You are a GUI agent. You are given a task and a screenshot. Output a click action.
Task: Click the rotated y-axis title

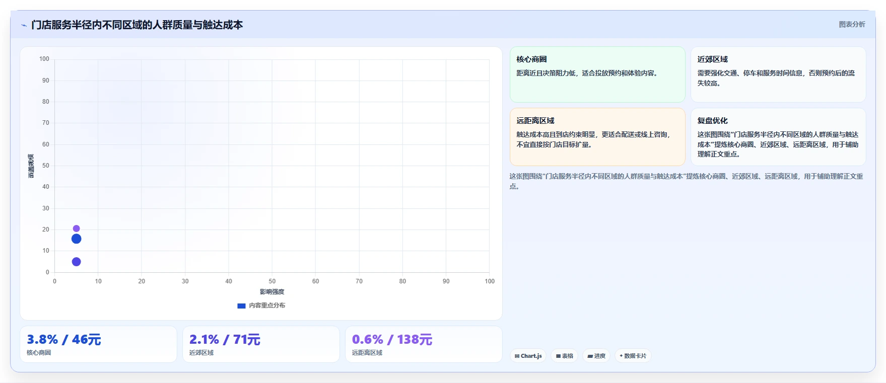point(31,166)
